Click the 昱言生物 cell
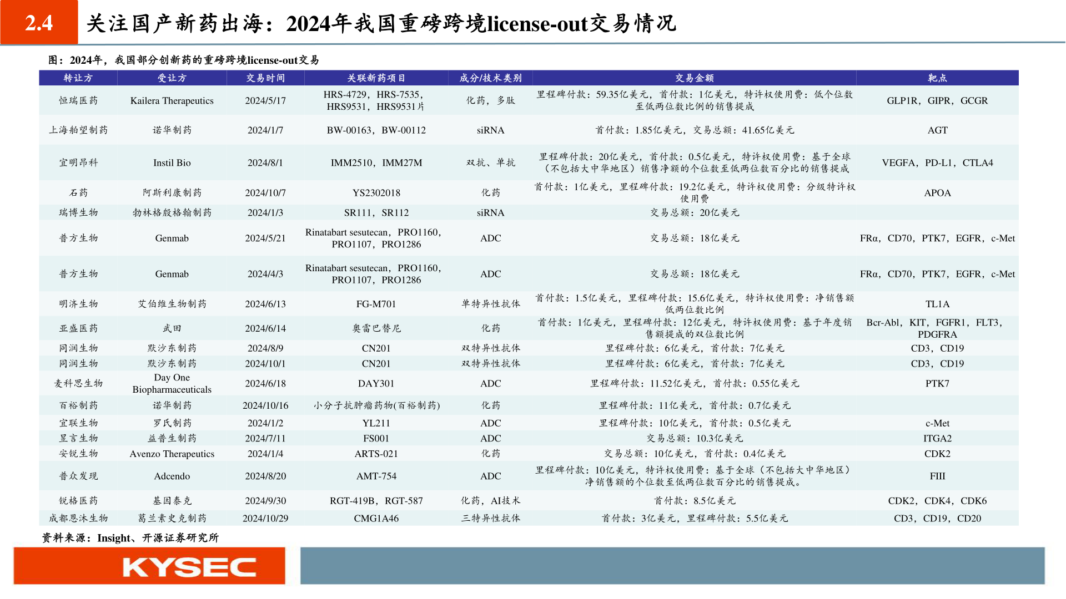This screenshot has height=599, width=1066. click(x=78, y=438)
